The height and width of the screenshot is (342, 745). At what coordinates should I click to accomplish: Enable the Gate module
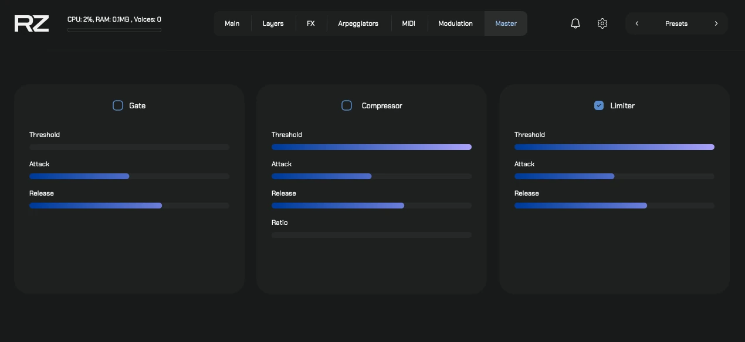click(x=118, y=105)
